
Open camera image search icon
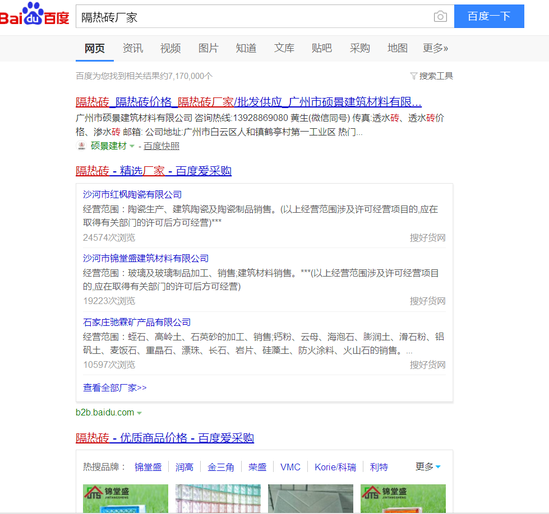pyautogui.click(x=440, y=16)
